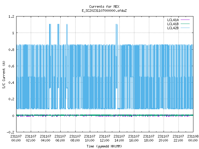The height and width of the screenshot is (149, 199).
Task: Click the 'S/C Current (A)' y-axis label
Action: point(4,74)
